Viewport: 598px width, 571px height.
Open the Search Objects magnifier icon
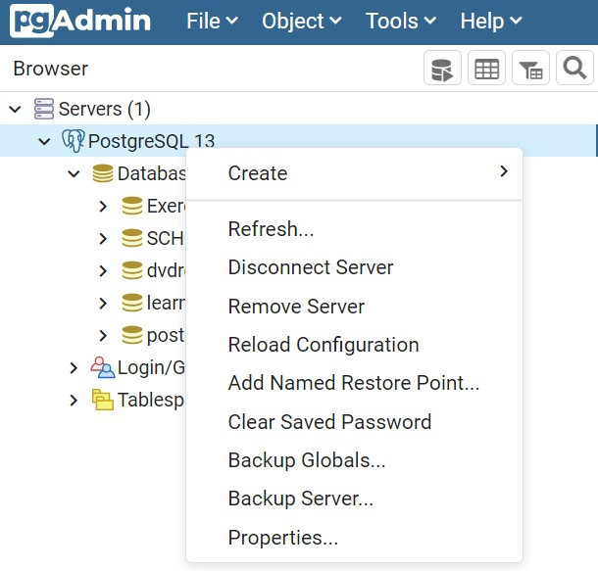(574, 68)
